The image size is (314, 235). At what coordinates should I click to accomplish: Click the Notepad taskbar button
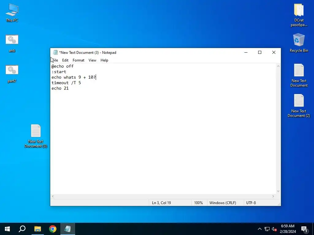68,229
